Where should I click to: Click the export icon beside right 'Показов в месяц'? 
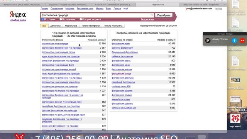pyautogui.click(x=174, y=40)
